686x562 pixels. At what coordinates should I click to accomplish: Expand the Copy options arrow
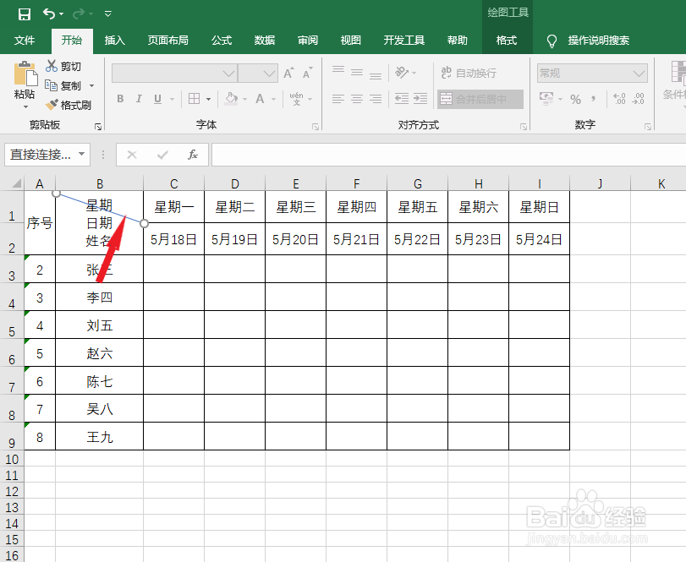92,85
